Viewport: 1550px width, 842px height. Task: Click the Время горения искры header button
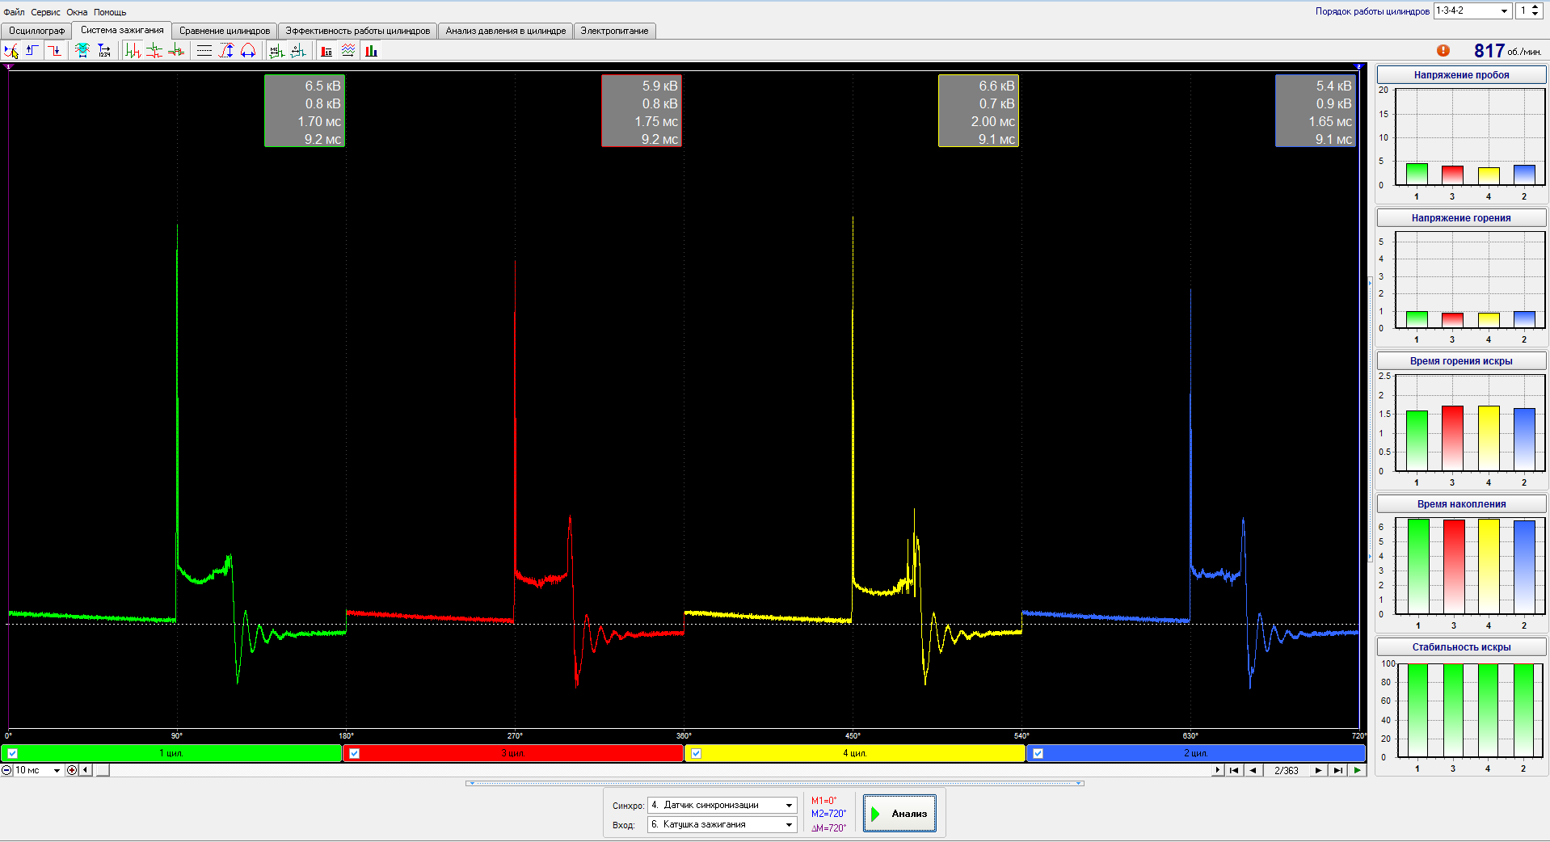coord(1461,361)
